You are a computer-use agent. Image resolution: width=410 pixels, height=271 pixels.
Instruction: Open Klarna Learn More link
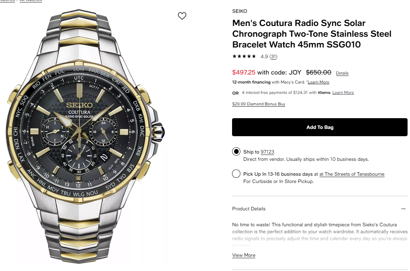click(x=343, y=93)
